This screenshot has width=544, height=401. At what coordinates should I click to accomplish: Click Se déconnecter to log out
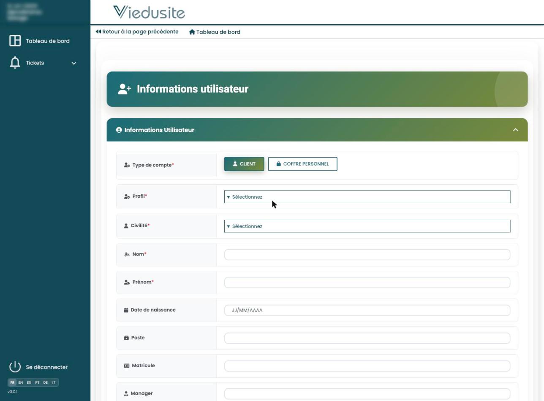[x=46, y=367]
